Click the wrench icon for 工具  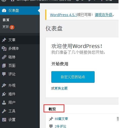click(4, 111)
